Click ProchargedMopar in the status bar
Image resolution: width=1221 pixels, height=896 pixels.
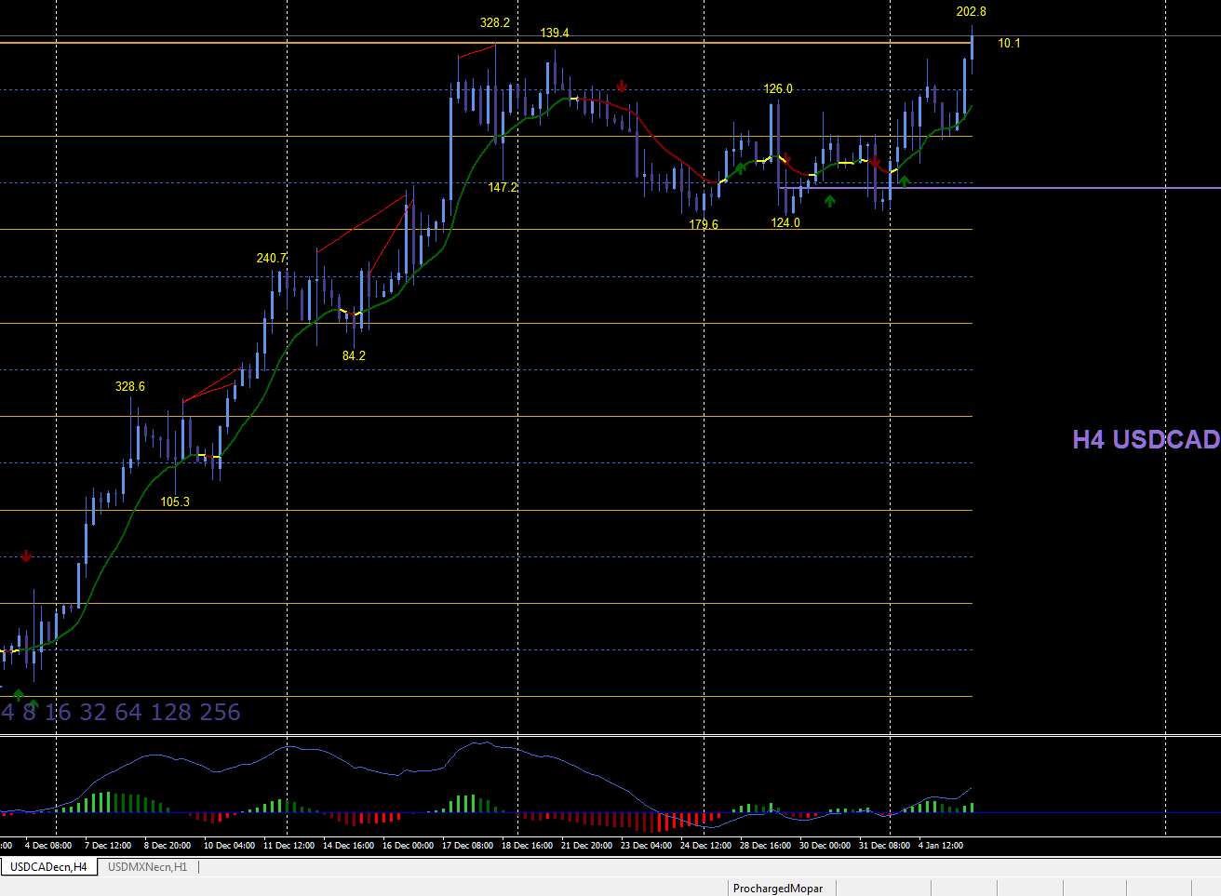778,888
